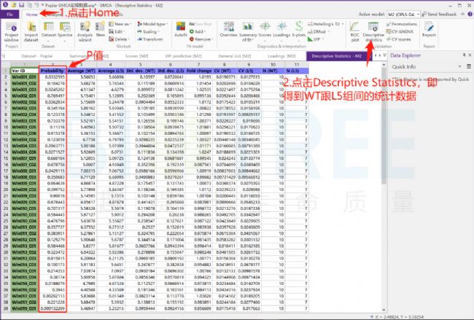Open the Loadings plot icon
Viewport: 474px width, 320px height.
pyautogui.click(x=281, y=30)
